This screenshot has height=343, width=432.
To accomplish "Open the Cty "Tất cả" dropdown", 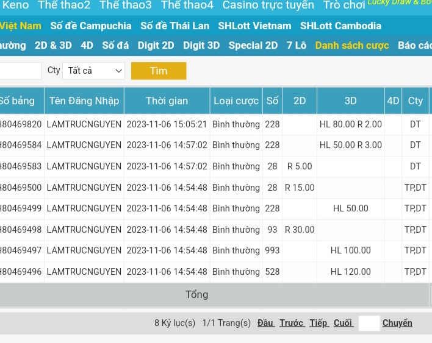I will 93,71.
